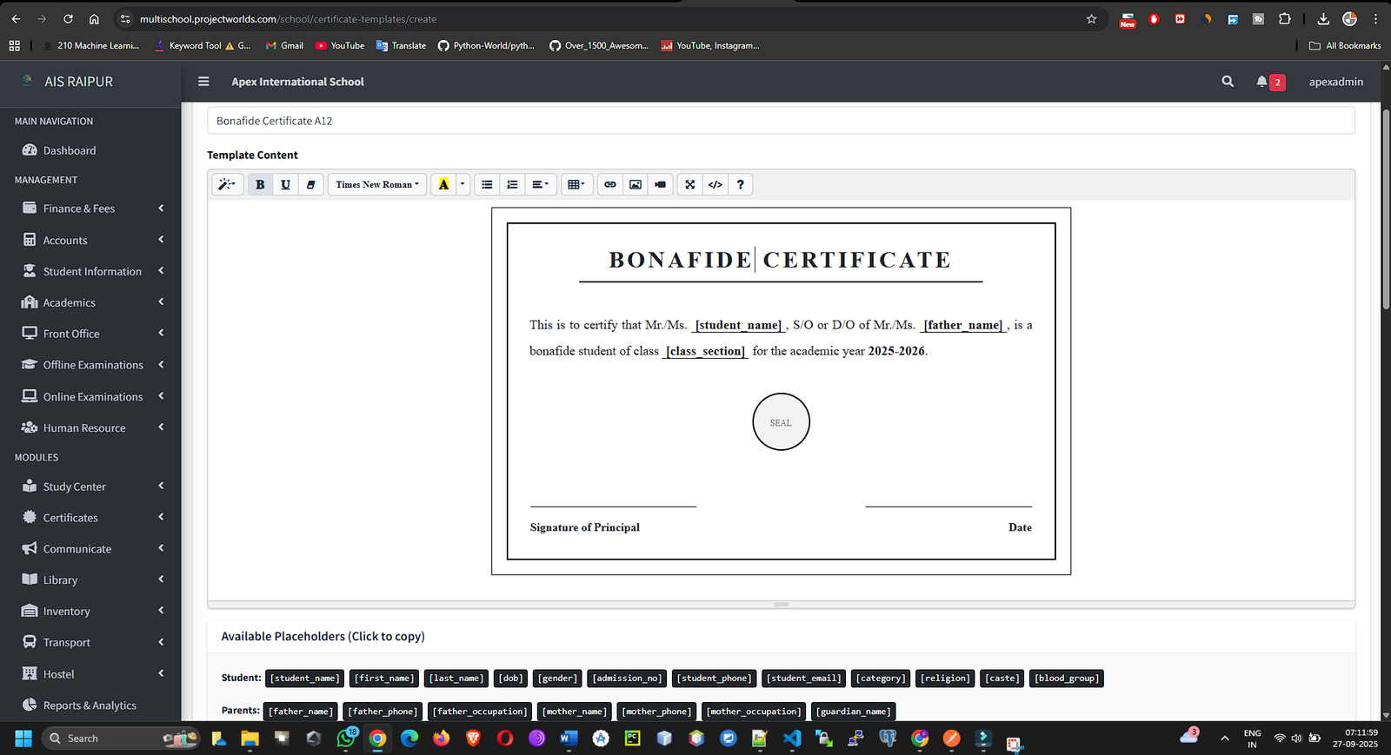The width and height of the screenshot is (1391, 755).
Task: Open the Times New Roman font dropdown
Action: point(376,184)
